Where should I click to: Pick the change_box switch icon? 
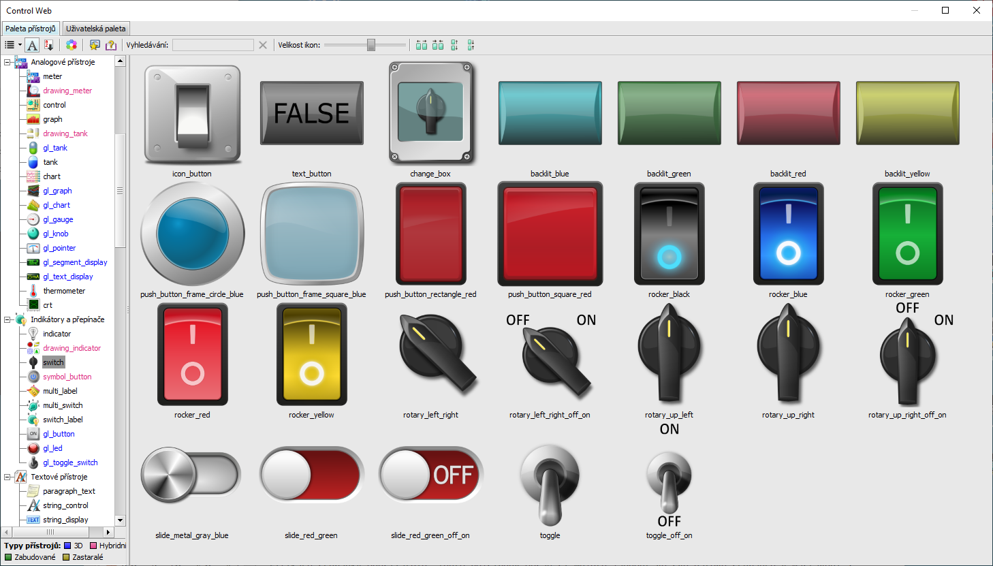coord(430,112)
